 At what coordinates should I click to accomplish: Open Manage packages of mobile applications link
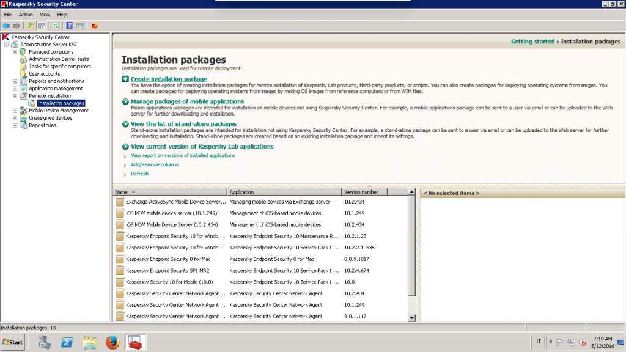click(x=187, y=102)
